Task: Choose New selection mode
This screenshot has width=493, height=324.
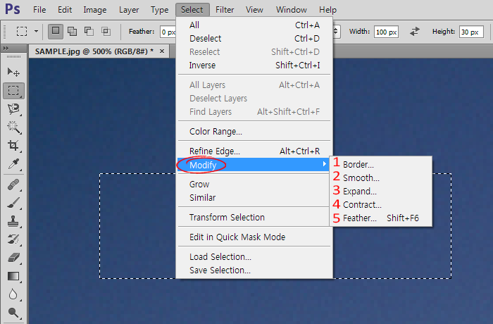Action: click(x=56, y=32)
